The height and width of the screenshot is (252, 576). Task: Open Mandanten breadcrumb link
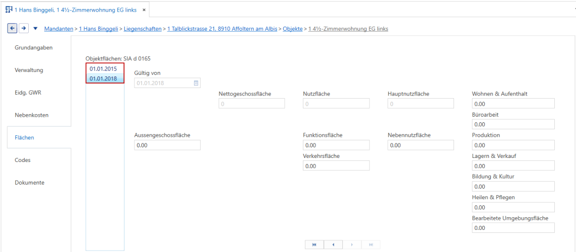pos(58,29)
